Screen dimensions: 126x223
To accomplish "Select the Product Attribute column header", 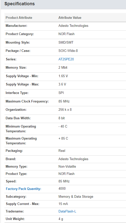I will [x=19, y=18].
